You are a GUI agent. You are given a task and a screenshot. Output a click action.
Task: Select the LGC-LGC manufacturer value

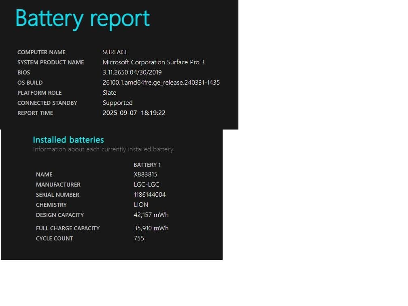[147, 185]
